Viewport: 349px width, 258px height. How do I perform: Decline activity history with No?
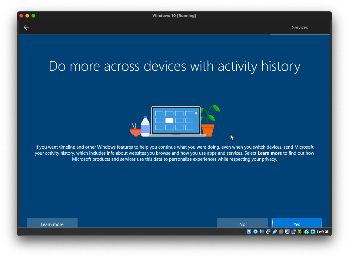242,224
